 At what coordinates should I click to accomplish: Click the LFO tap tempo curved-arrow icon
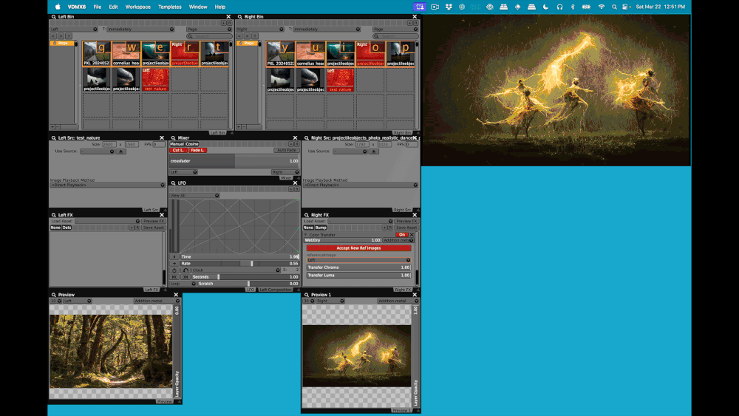[185, 270]
